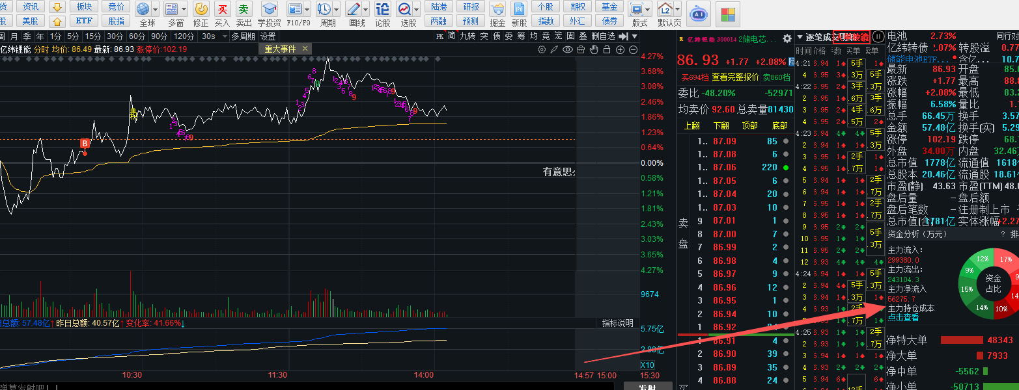Click the 板块 sector button
The image size is (1019, 390).
click(84, 6)
